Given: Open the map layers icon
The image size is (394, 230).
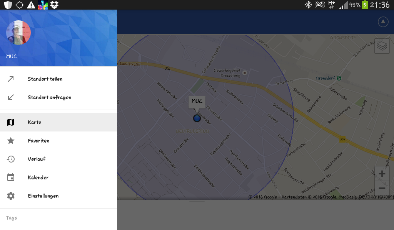Looking at the screenshot, I should [382, 46].
